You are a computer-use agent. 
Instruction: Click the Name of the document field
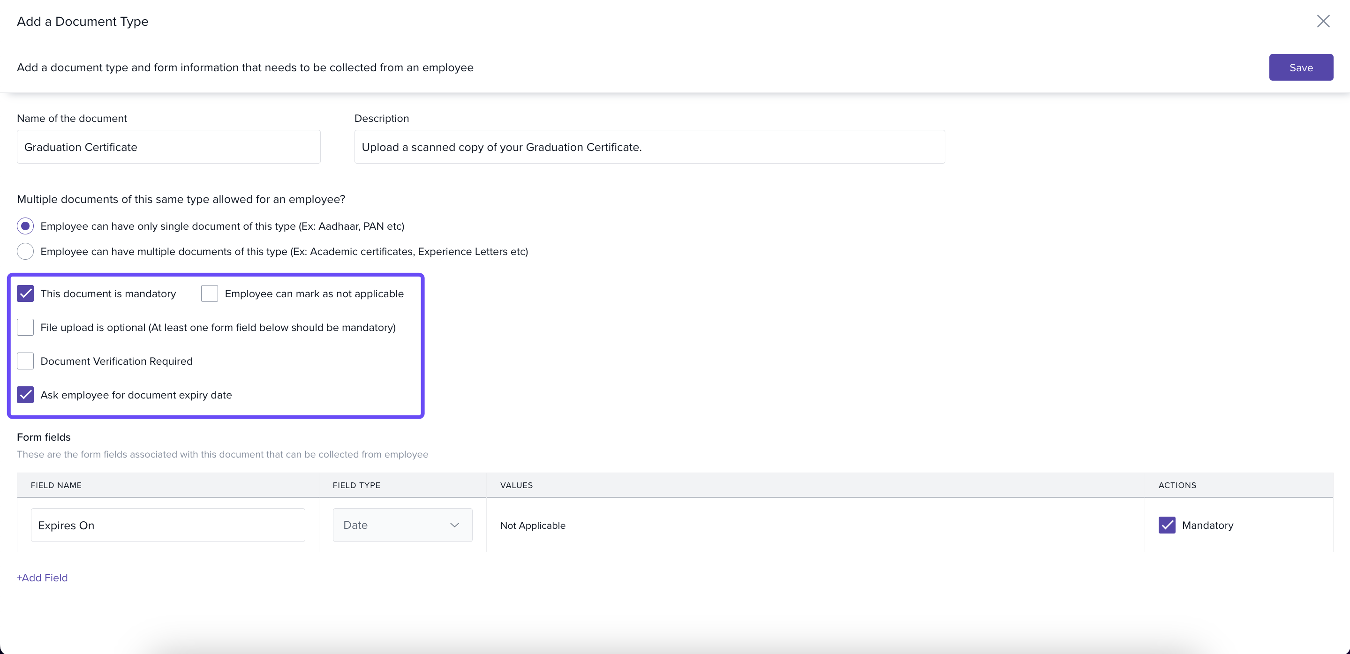[x=168, y=147]
